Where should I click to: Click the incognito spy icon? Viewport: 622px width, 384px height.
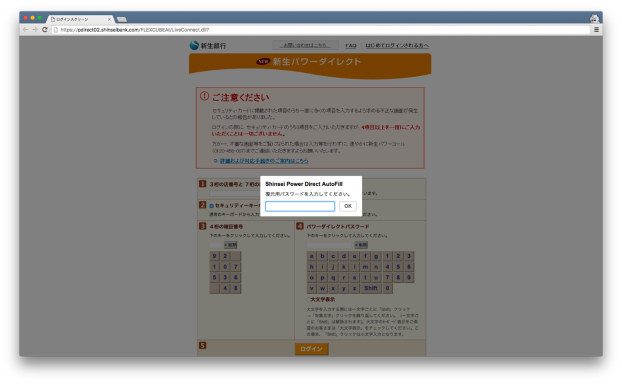594,19
